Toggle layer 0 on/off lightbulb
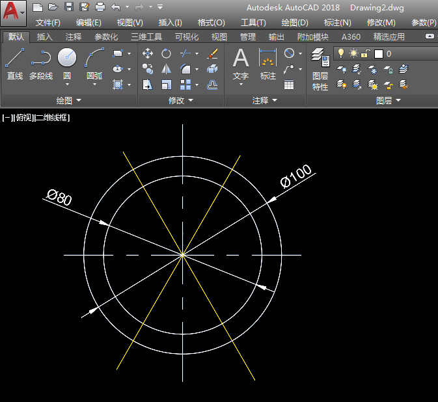The width and height of the screenshot is (438, 402). tap(342, 53)
